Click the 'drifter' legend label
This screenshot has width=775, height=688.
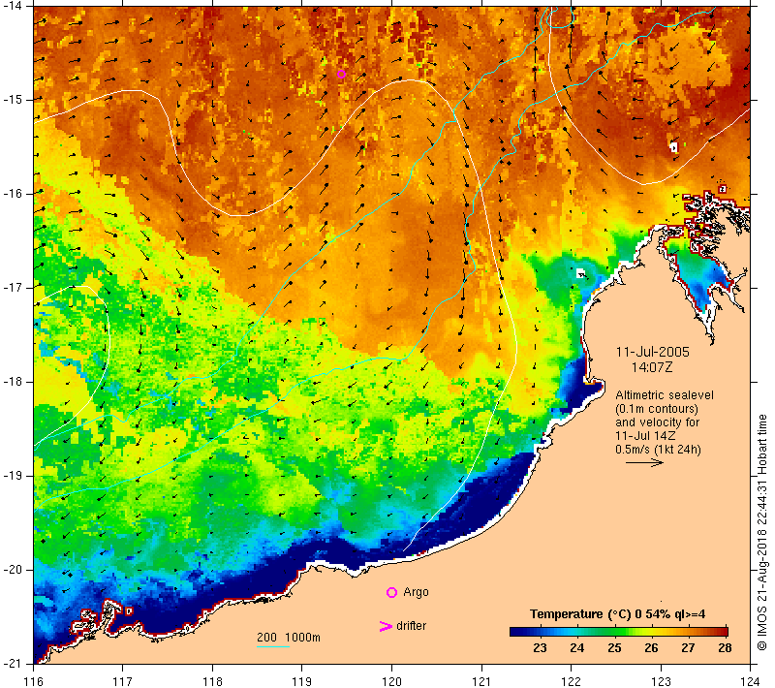pyautogui.click(x=411, y=626)
